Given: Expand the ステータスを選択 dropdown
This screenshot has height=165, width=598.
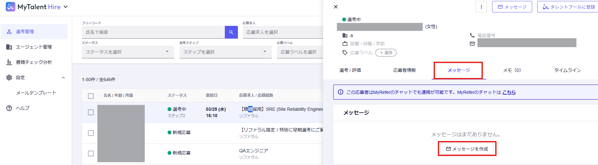Looking at the screenshot, I should (128, 52).
